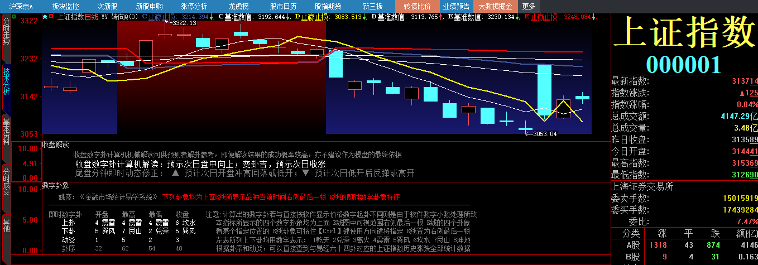758x265 pixels.
Task: Click the cyan star marker before 上证指数日线
Action: tap(46, 17)
